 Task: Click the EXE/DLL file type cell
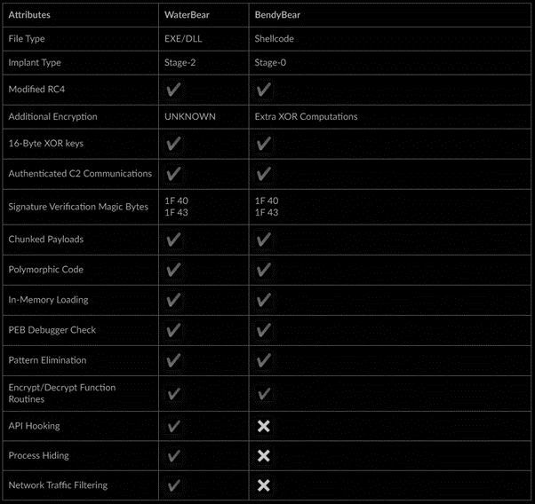tap(185, 39)
